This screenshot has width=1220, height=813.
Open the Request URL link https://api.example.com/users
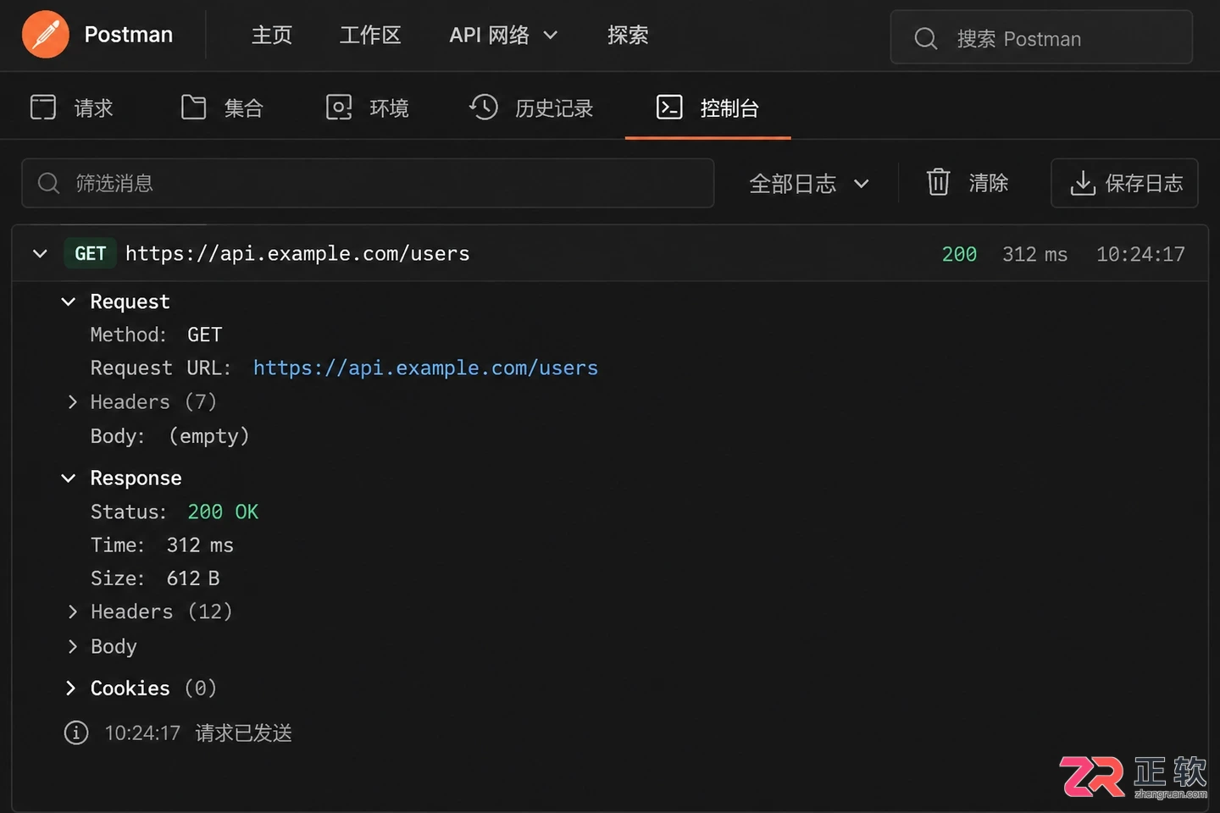coord(425,368)
